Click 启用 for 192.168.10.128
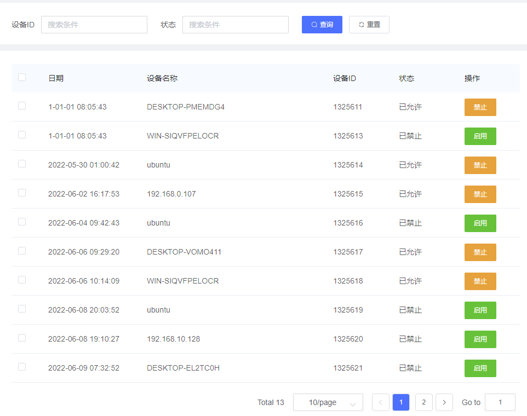Image resolution: width=527 pixels, height=416 pixels. pyautogui.click(x=480, y=339)
